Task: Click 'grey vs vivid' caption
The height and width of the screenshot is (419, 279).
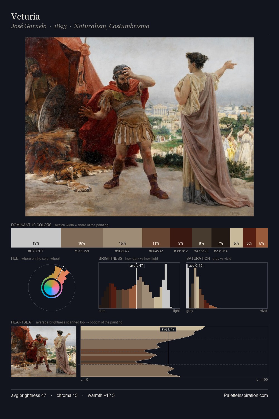Action: [222, 259]
